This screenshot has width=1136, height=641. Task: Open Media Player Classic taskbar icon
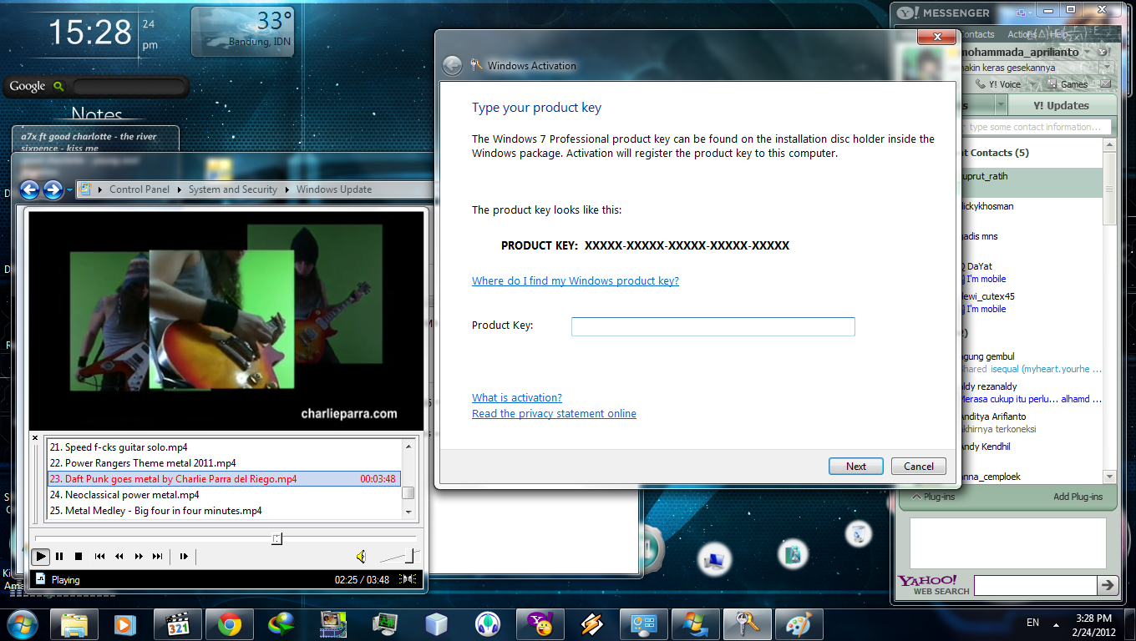(177, 623)
